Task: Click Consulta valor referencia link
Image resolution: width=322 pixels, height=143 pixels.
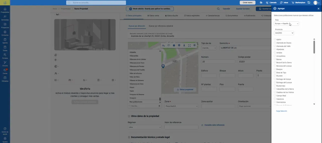Action: [x=213, y=125]
